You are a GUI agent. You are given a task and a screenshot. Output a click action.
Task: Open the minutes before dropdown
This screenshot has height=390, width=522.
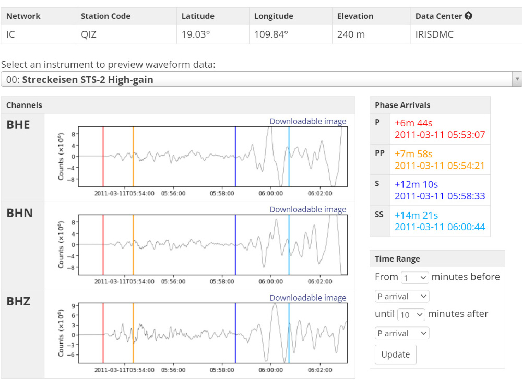click(x=415, y=277)
